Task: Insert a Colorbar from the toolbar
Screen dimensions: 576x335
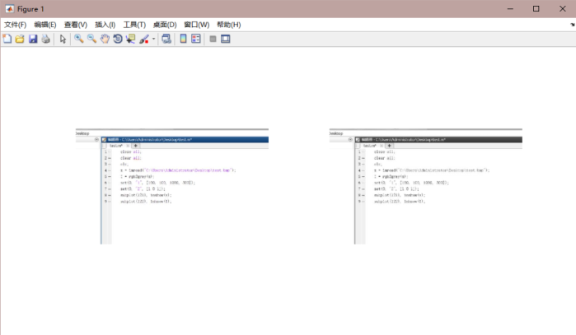Action: coord(183,39)
